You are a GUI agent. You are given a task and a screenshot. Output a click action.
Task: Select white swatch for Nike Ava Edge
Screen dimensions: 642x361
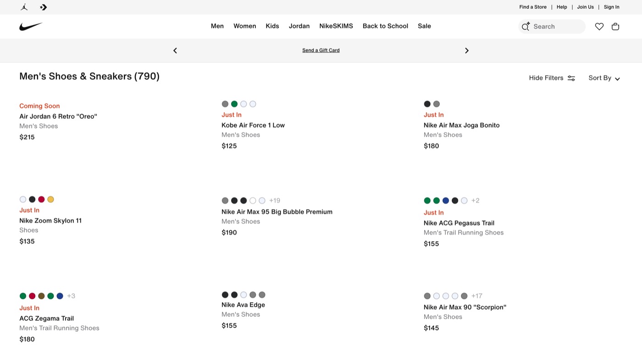coord(244,295)
